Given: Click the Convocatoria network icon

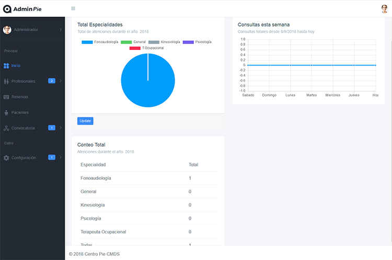Looking at the screenshot, I should click(6, 128).
